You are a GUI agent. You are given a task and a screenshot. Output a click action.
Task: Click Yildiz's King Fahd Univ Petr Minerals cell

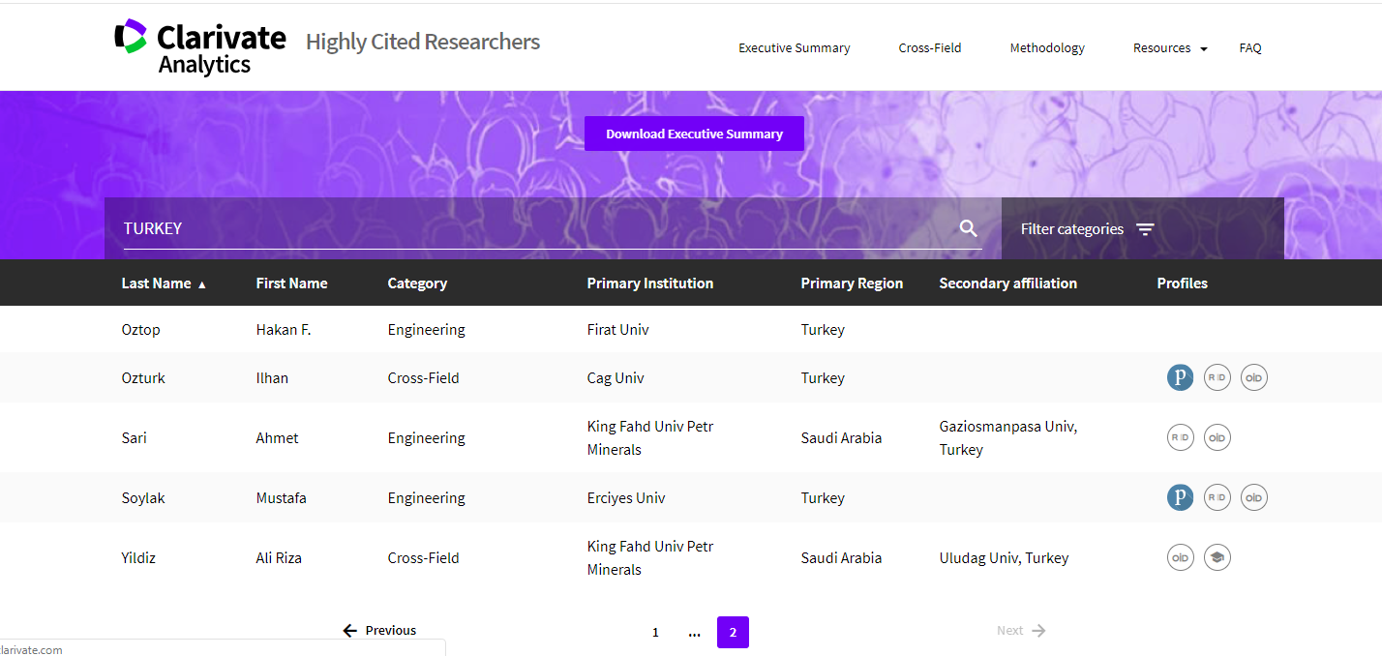click(650, 557)
